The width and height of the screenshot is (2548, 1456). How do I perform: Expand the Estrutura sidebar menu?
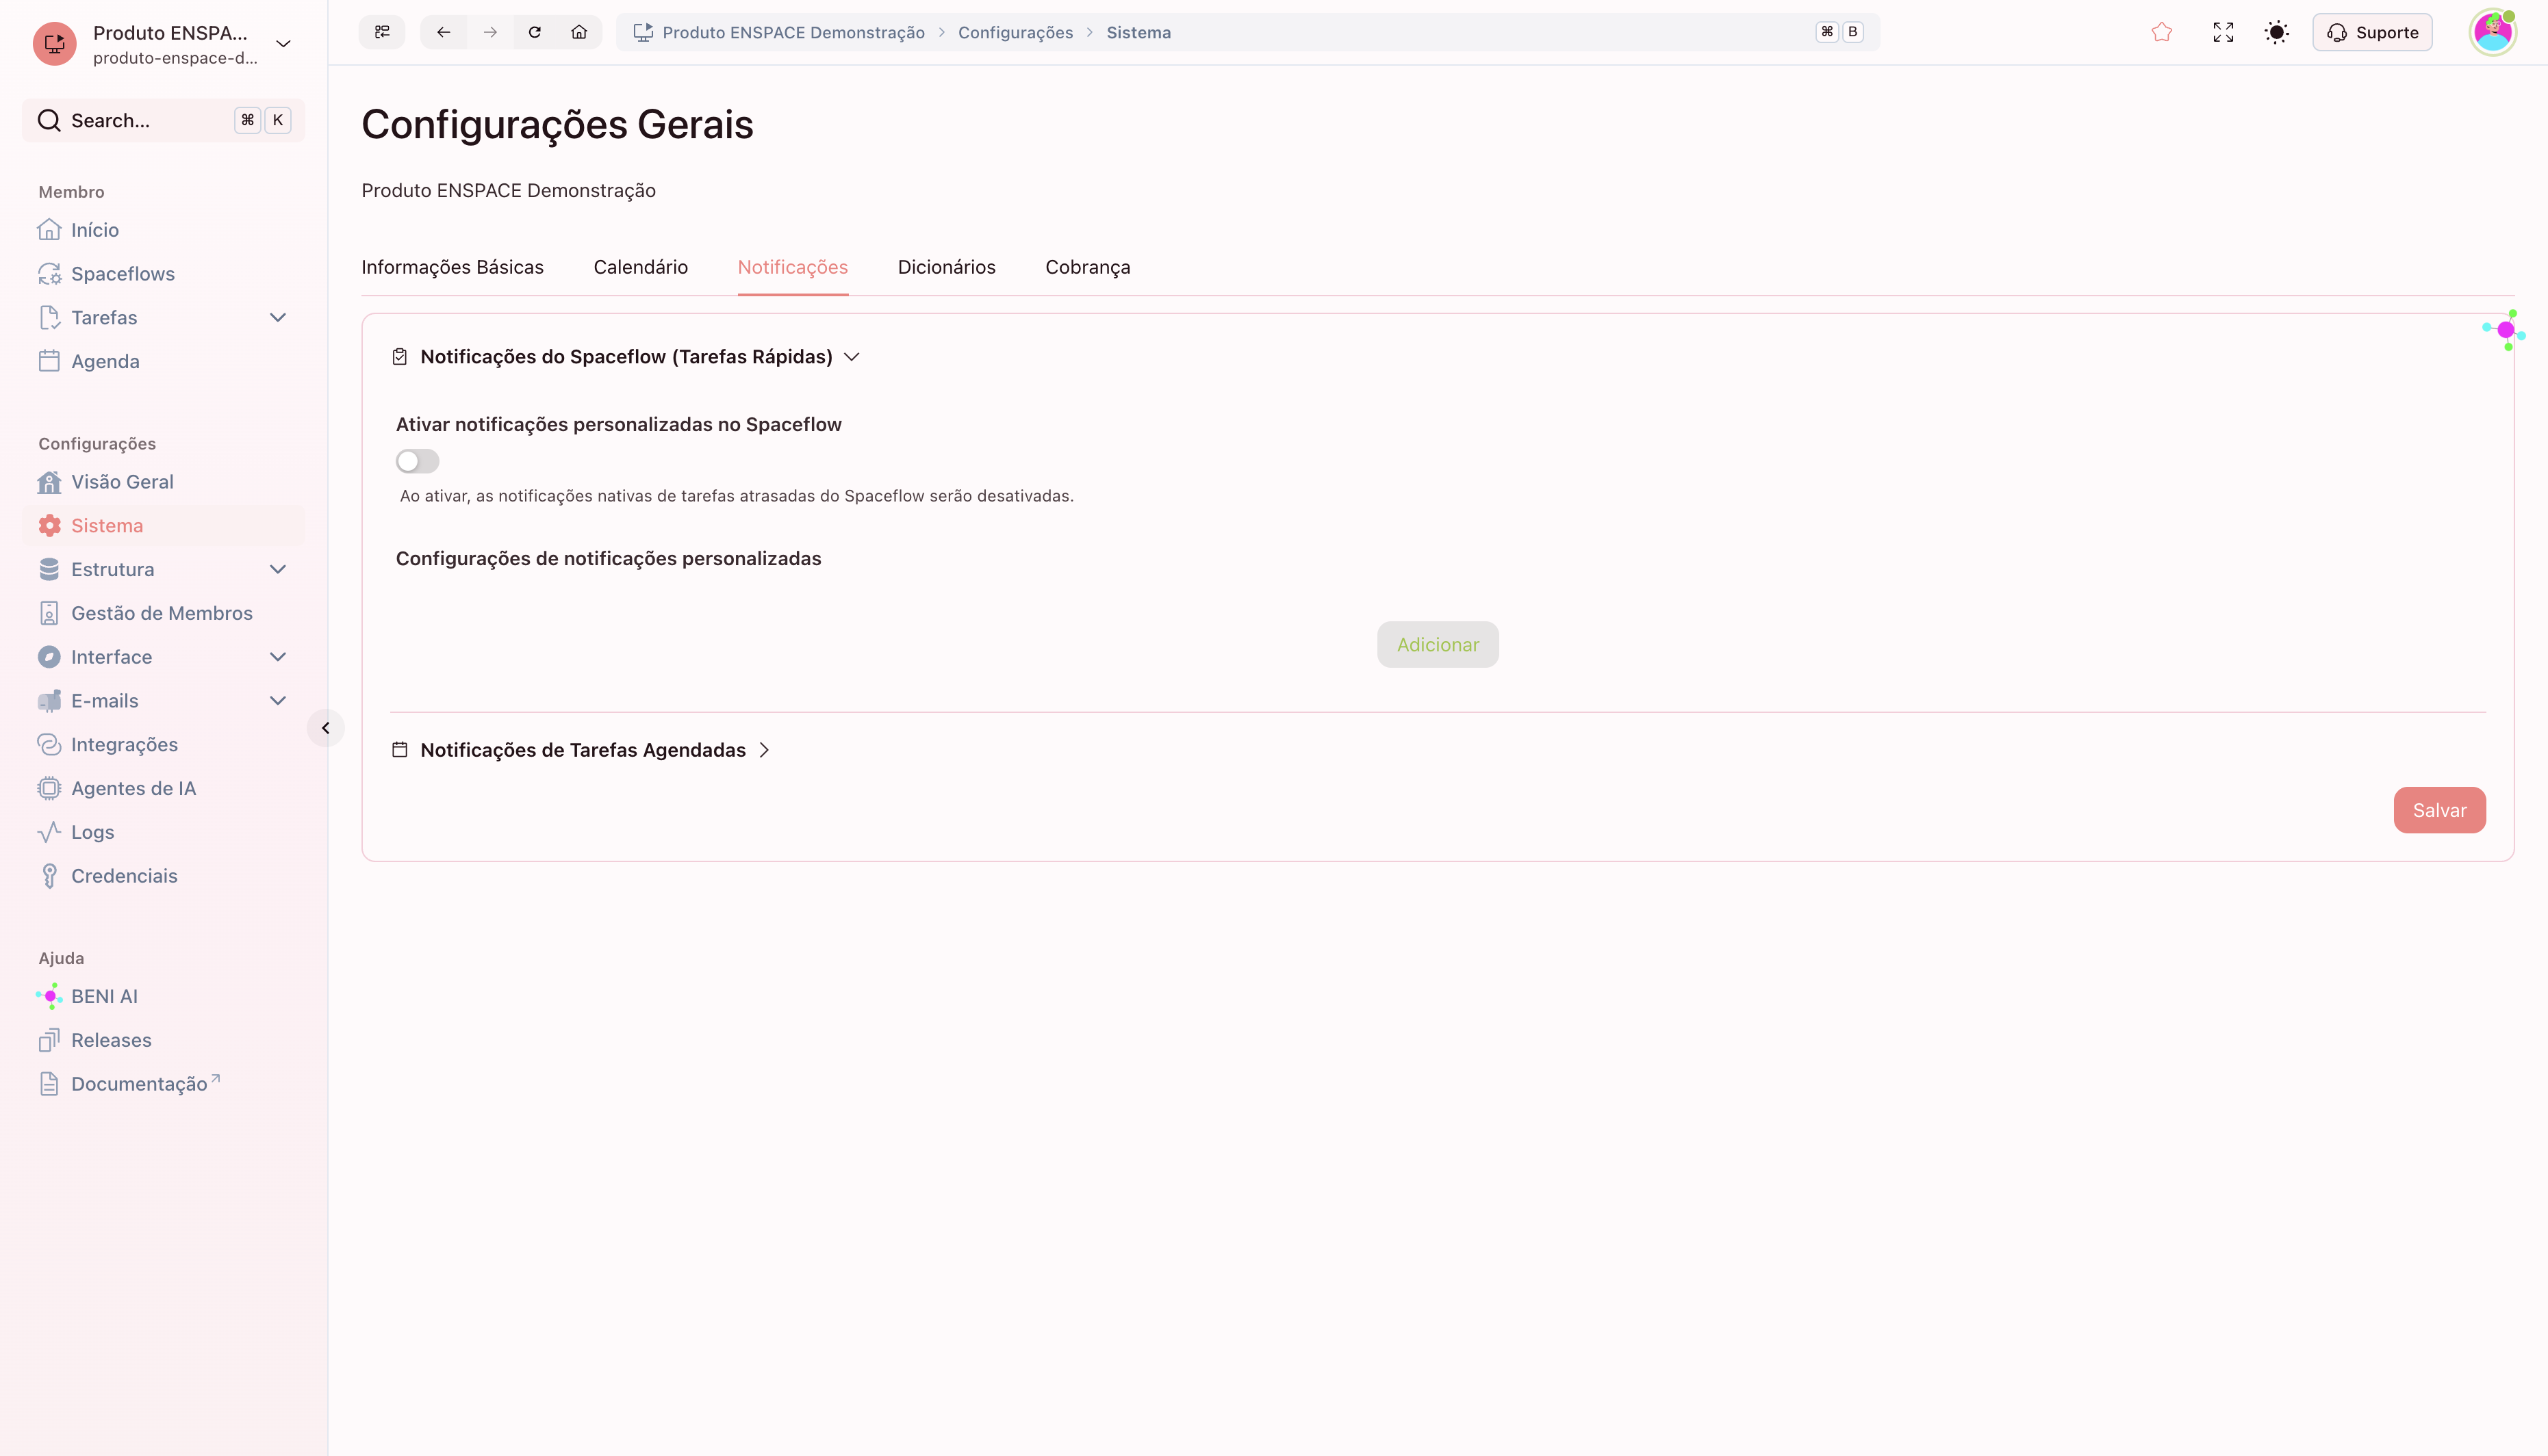click(x=278, y=570)
